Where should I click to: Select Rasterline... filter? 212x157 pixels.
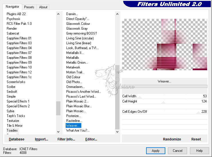(74, 121)
